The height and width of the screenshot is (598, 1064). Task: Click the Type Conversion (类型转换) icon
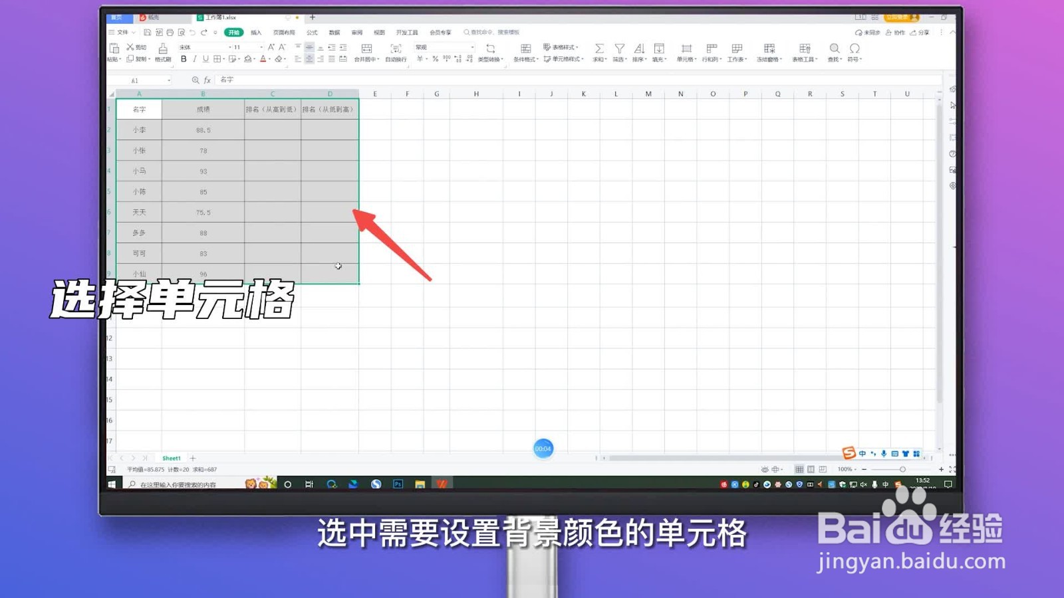coord(490,49)
